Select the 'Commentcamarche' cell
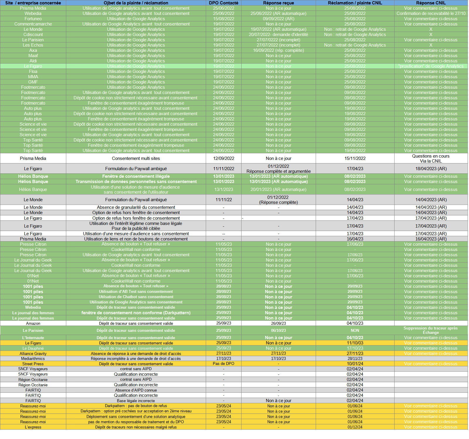Screen dimensions: 469x439 coord(33,24)
